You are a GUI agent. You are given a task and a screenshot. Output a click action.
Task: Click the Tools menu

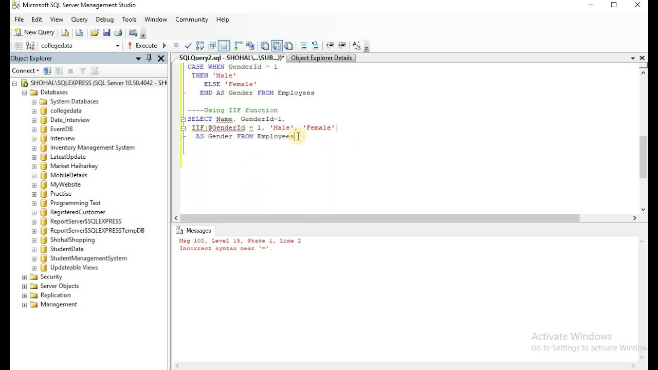129,20
